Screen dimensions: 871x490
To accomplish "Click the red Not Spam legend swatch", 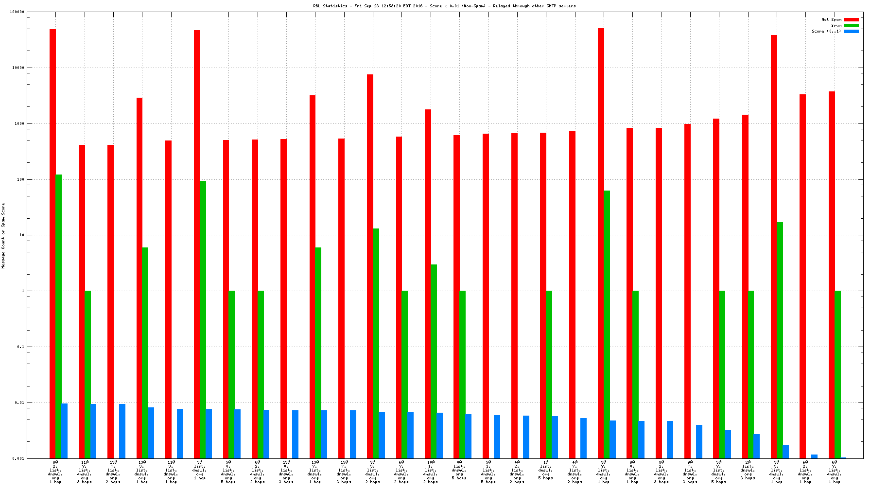I will [x=851, y=19].
